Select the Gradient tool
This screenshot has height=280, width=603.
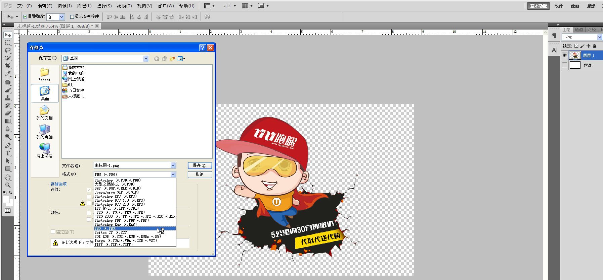(8, 121)
